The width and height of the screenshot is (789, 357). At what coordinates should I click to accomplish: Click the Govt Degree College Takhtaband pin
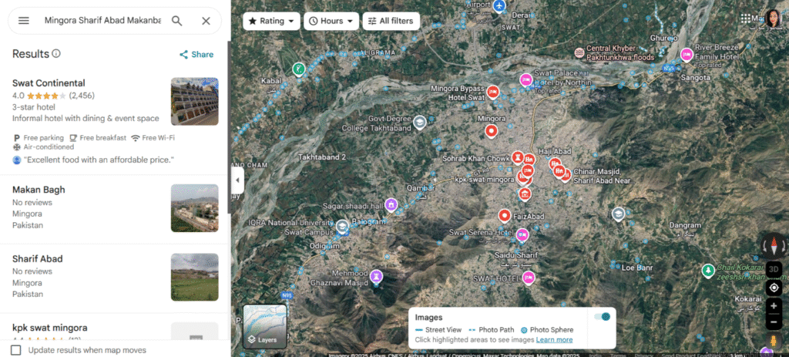click(x=420, y=122)
